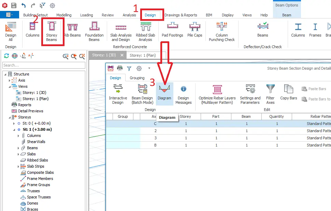Open the Grouping tab in beam dialog
Image resolution: width=331 pixels, height=211 pixels.
tap(137, 78)
